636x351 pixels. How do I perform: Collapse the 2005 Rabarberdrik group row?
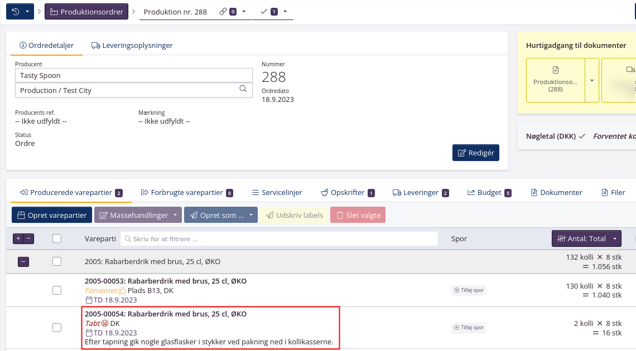23,261
